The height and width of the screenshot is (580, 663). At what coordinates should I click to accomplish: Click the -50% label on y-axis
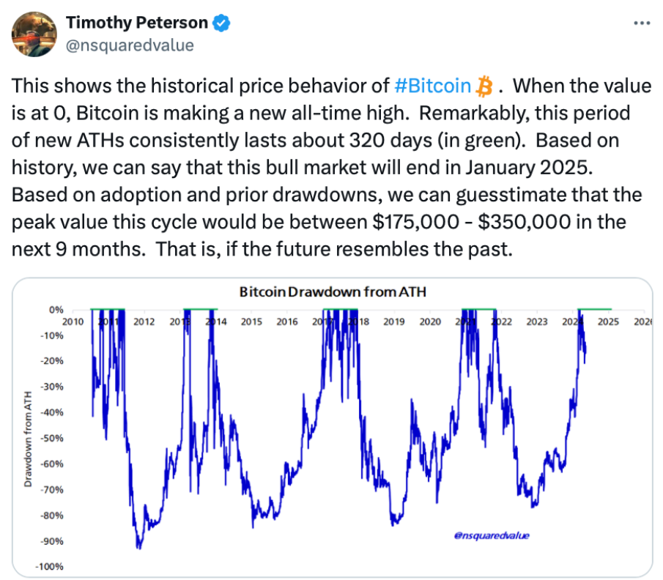(x=51, y=438)
